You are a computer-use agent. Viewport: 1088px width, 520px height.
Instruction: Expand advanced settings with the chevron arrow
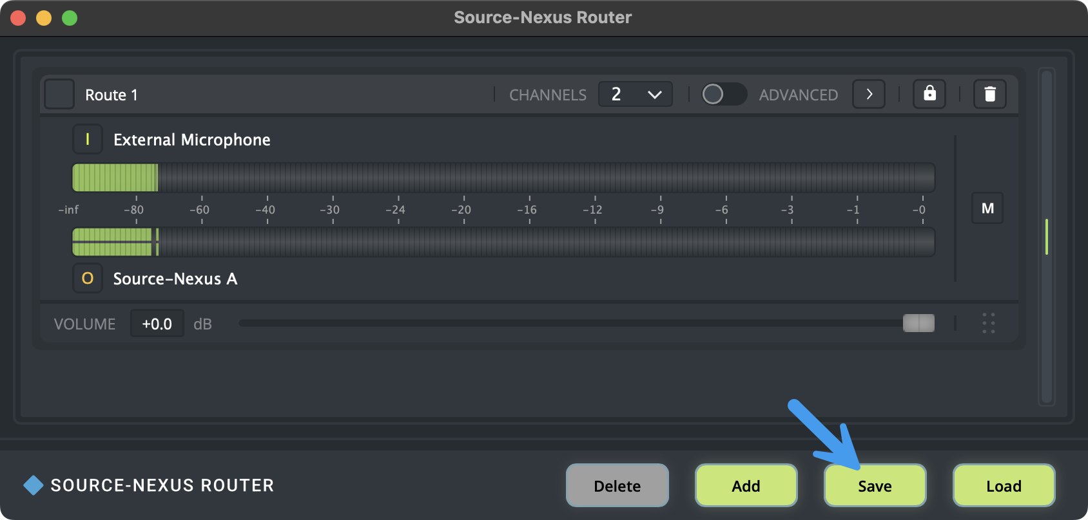[868, 95]
